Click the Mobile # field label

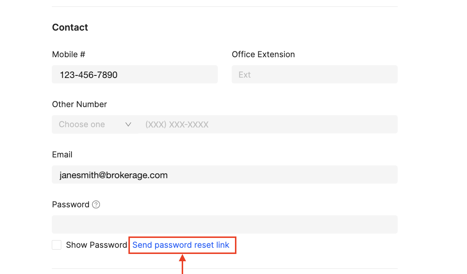pyautogui.click(x=69, y=54)
